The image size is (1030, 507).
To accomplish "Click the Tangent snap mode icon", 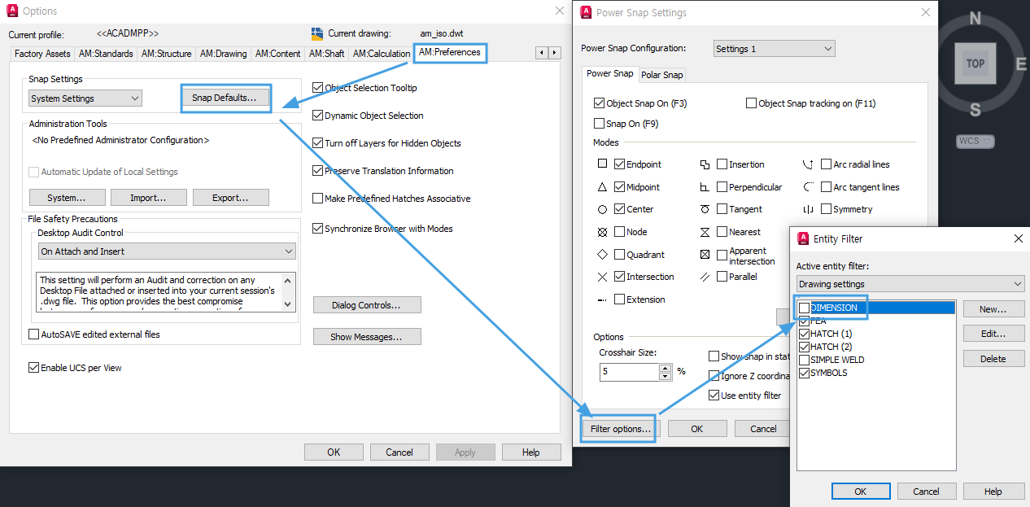I will (x=705, y=209).
